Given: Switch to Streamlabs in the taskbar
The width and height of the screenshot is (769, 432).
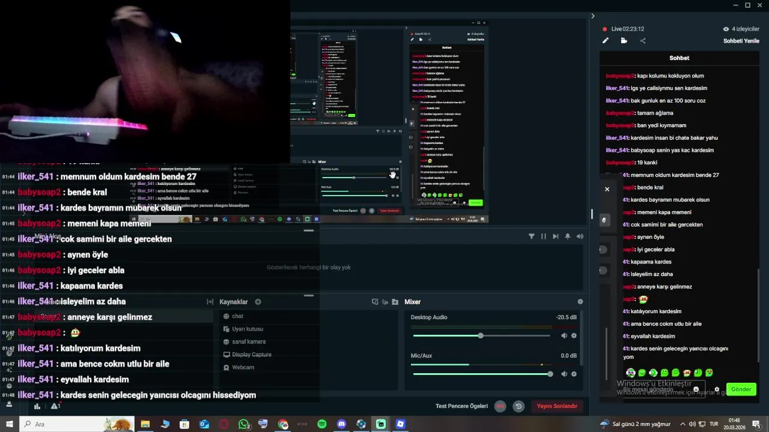Looking at the screenshot, I should click(381, 424).
